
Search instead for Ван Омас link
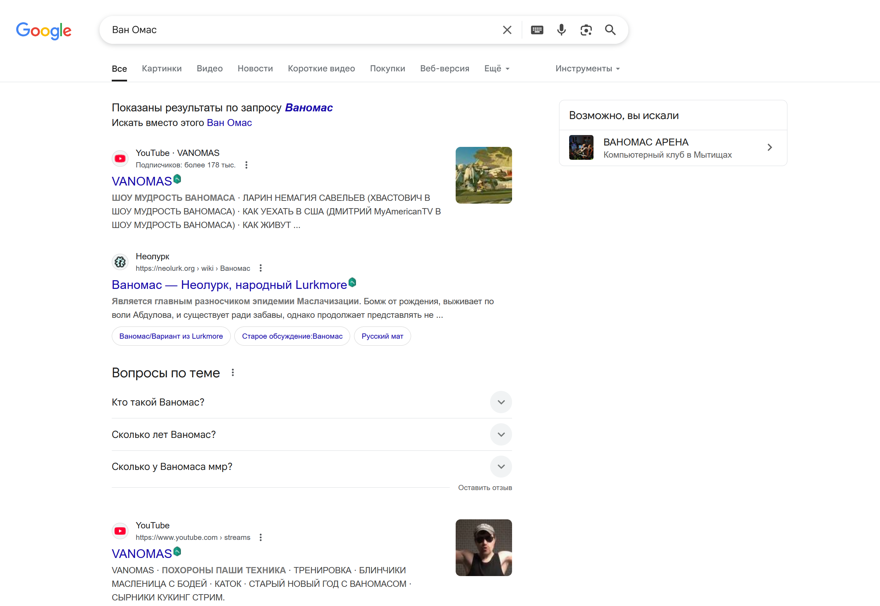pos(229,123)
